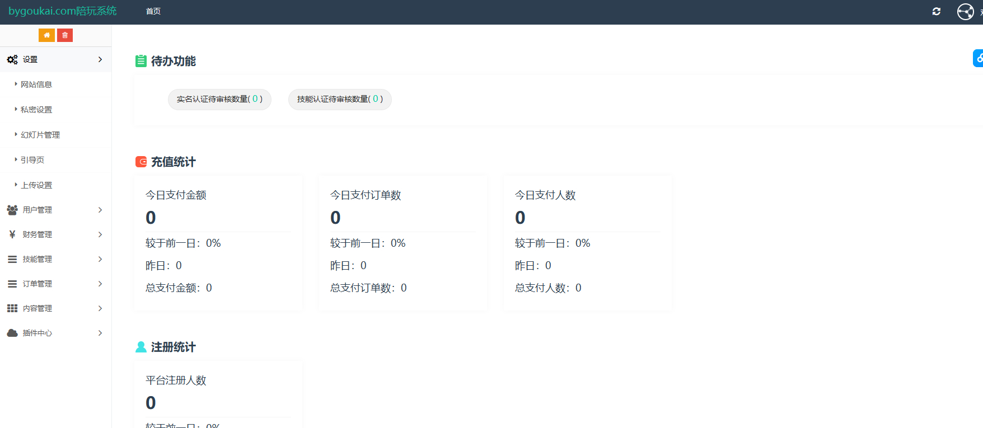The width and height of the screenshot is (983, 428).
Task: Open the user avatar icon in header
Action: (965, 11)
